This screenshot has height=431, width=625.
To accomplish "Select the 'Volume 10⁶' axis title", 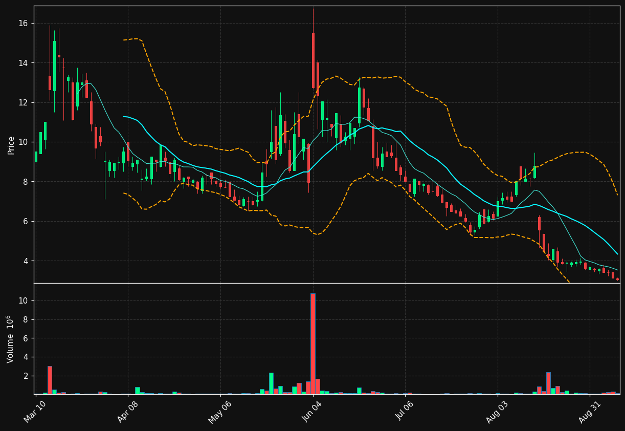I will (10, 339).
